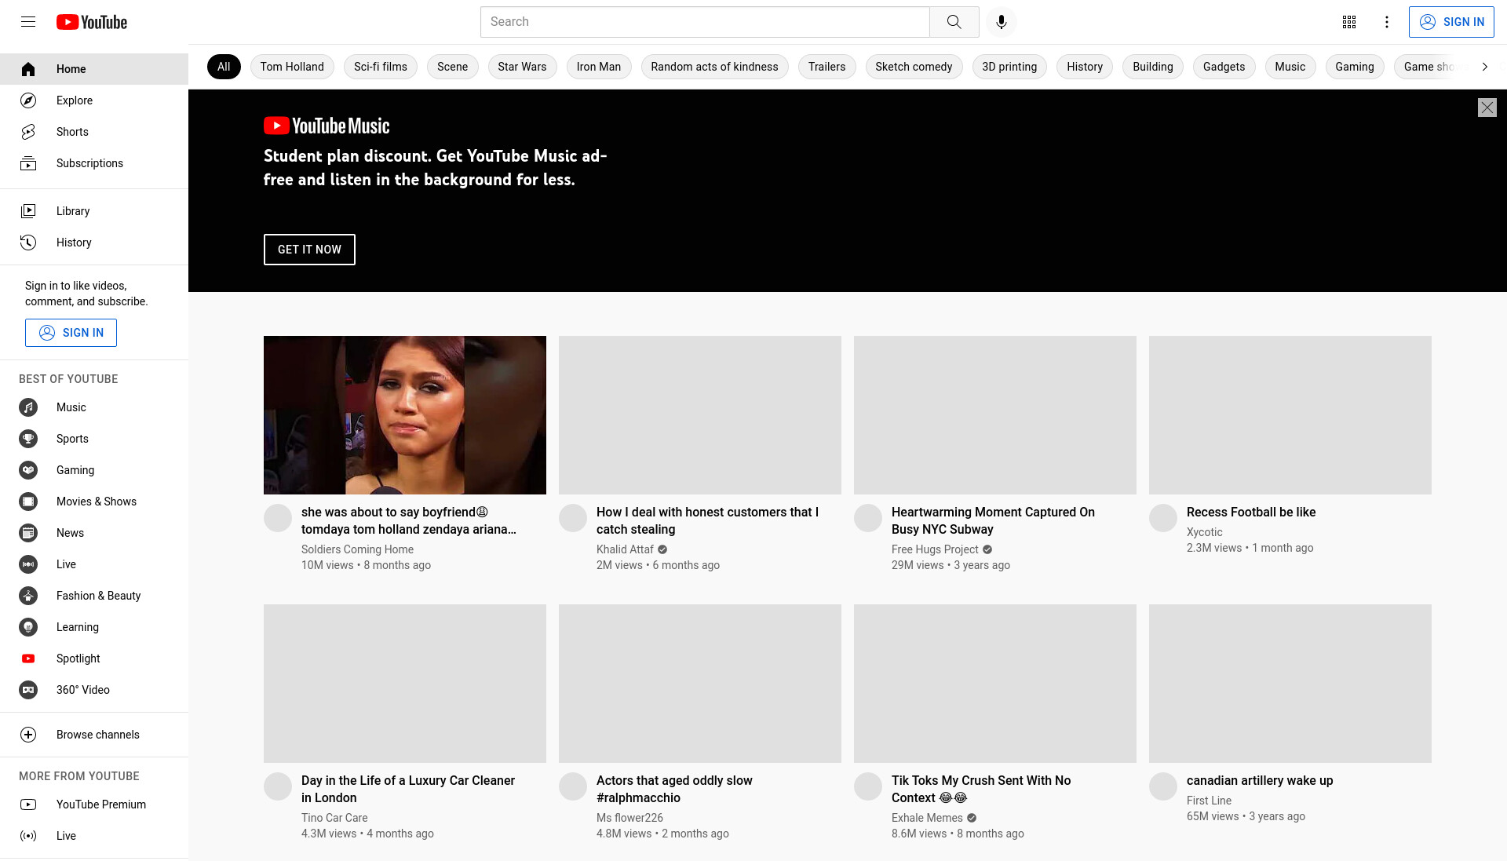Select the All filter chip
The width and height of the screenshot is (1507, 861).
(x=224, y=67)
